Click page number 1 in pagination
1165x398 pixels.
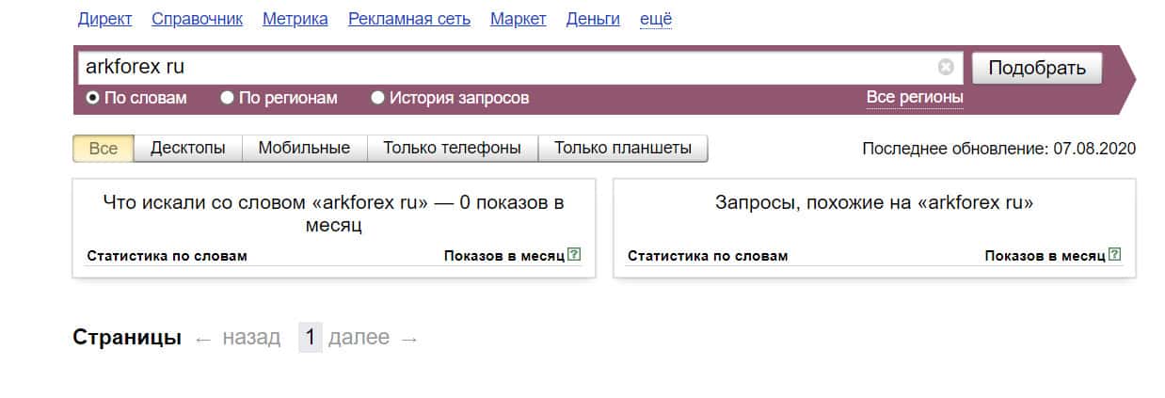(311, 338)
